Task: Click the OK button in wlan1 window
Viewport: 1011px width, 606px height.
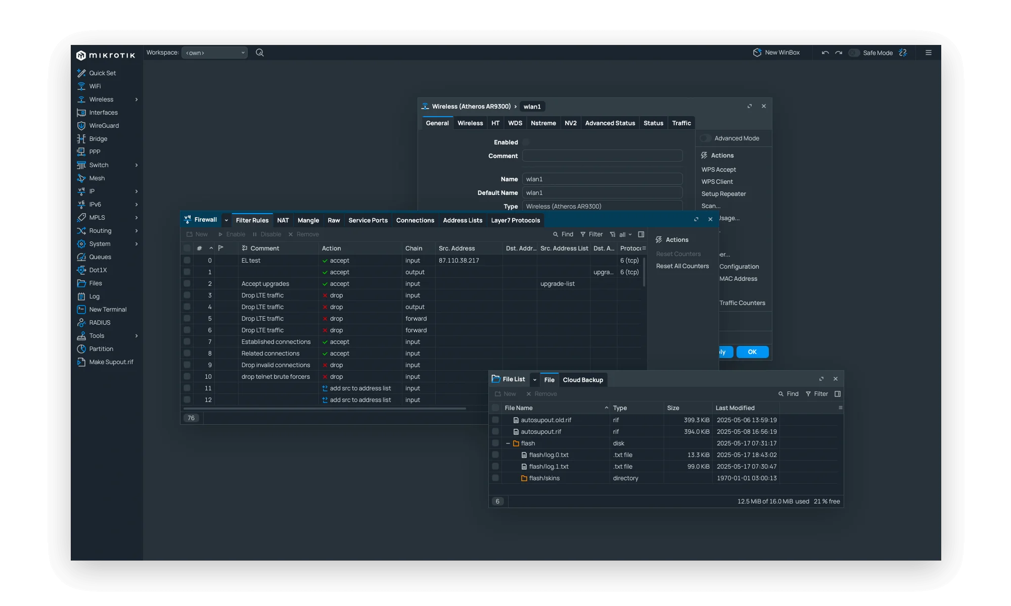Action: click(x=752, y=352)
